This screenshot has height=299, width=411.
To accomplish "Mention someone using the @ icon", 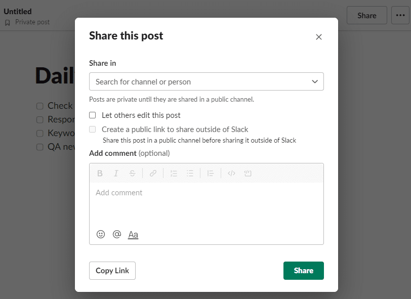I will point(117,234).
